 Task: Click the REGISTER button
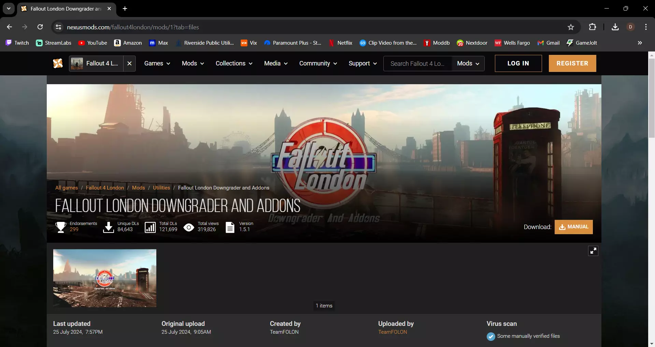[572, 63]
